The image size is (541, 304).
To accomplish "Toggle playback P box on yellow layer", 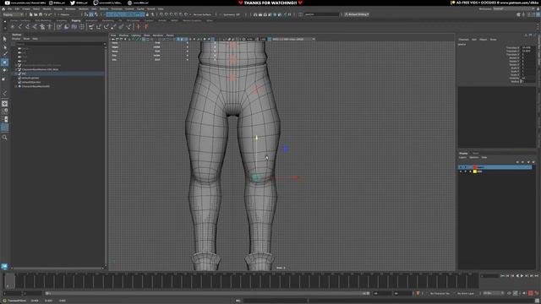I will (466, 171).
